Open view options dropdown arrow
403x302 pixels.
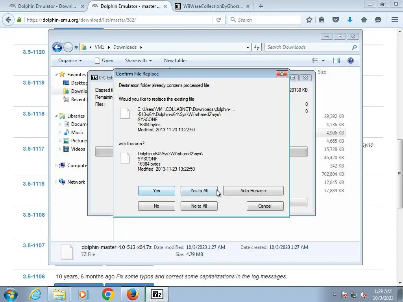[324, 61]
